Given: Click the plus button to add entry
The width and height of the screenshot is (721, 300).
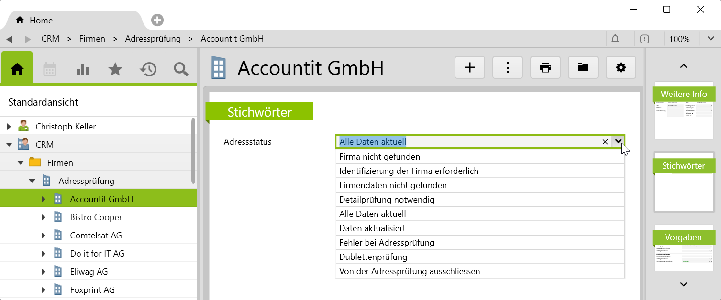Looking at the screenshot, I should [x=470, y=68].
